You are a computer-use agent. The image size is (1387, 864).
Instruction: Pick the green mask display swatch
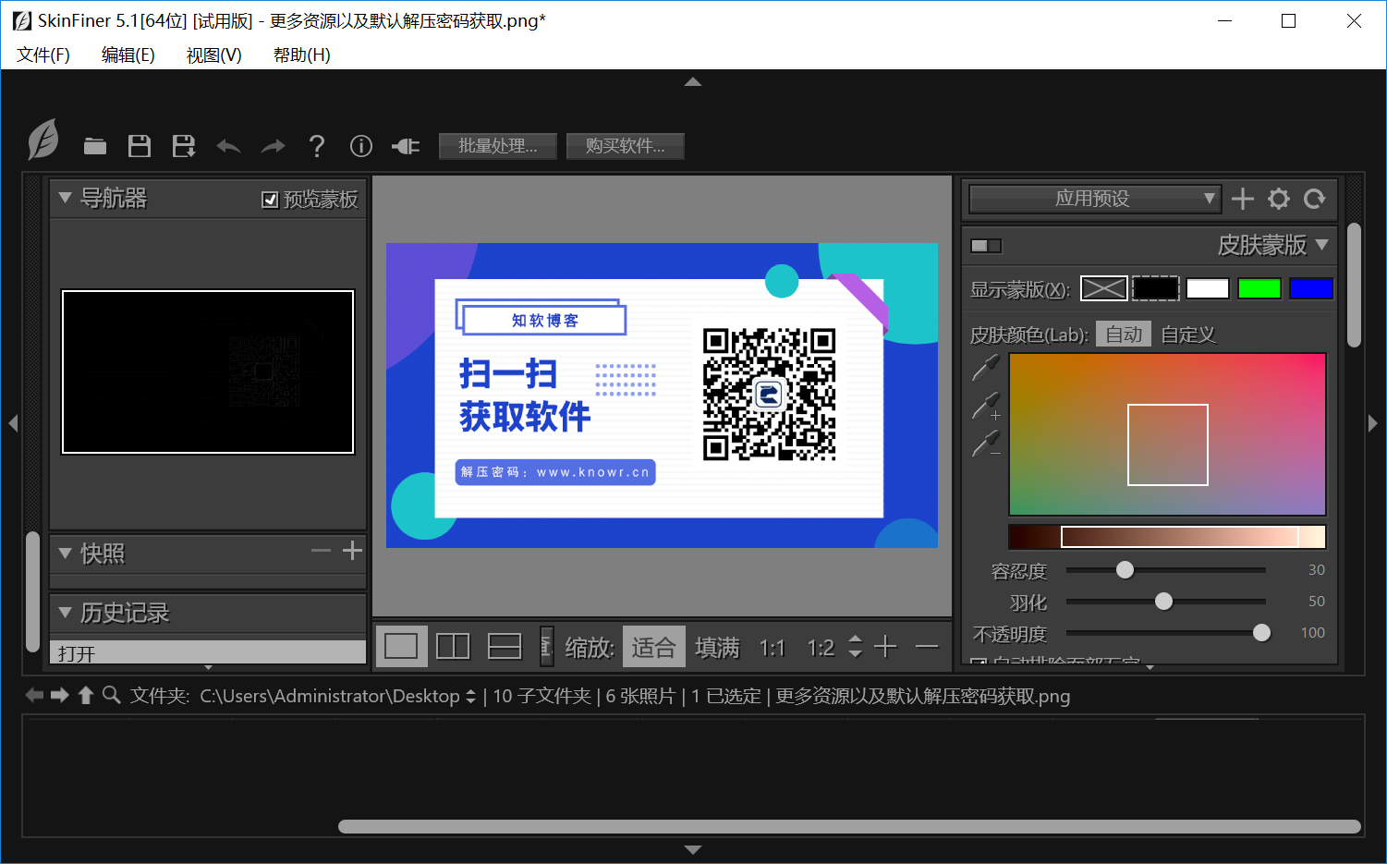coord(1259,288)
